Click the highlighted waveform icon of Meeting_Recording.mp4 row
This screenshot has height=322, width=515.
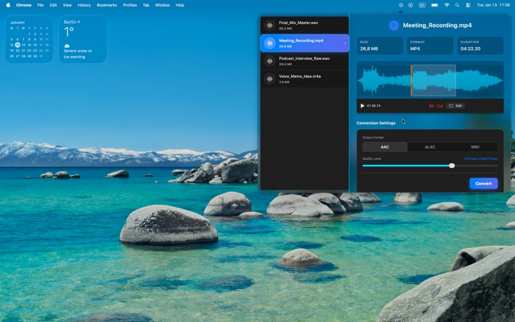270,43
